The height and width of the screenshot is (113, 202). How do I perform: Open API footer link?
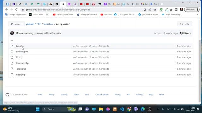point(128,95)
